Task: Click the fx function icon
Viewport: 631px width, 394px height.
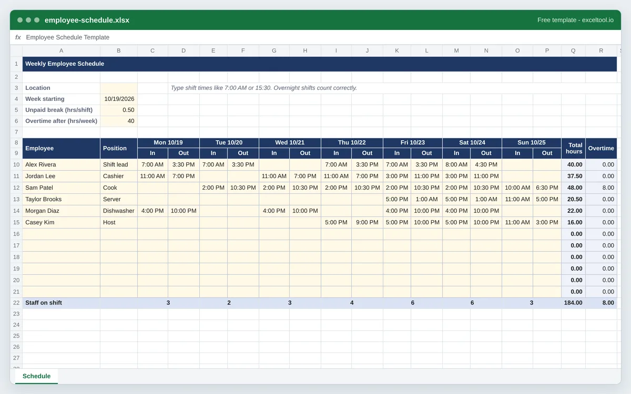Action: pyautogui.click(x=18, y=37)
